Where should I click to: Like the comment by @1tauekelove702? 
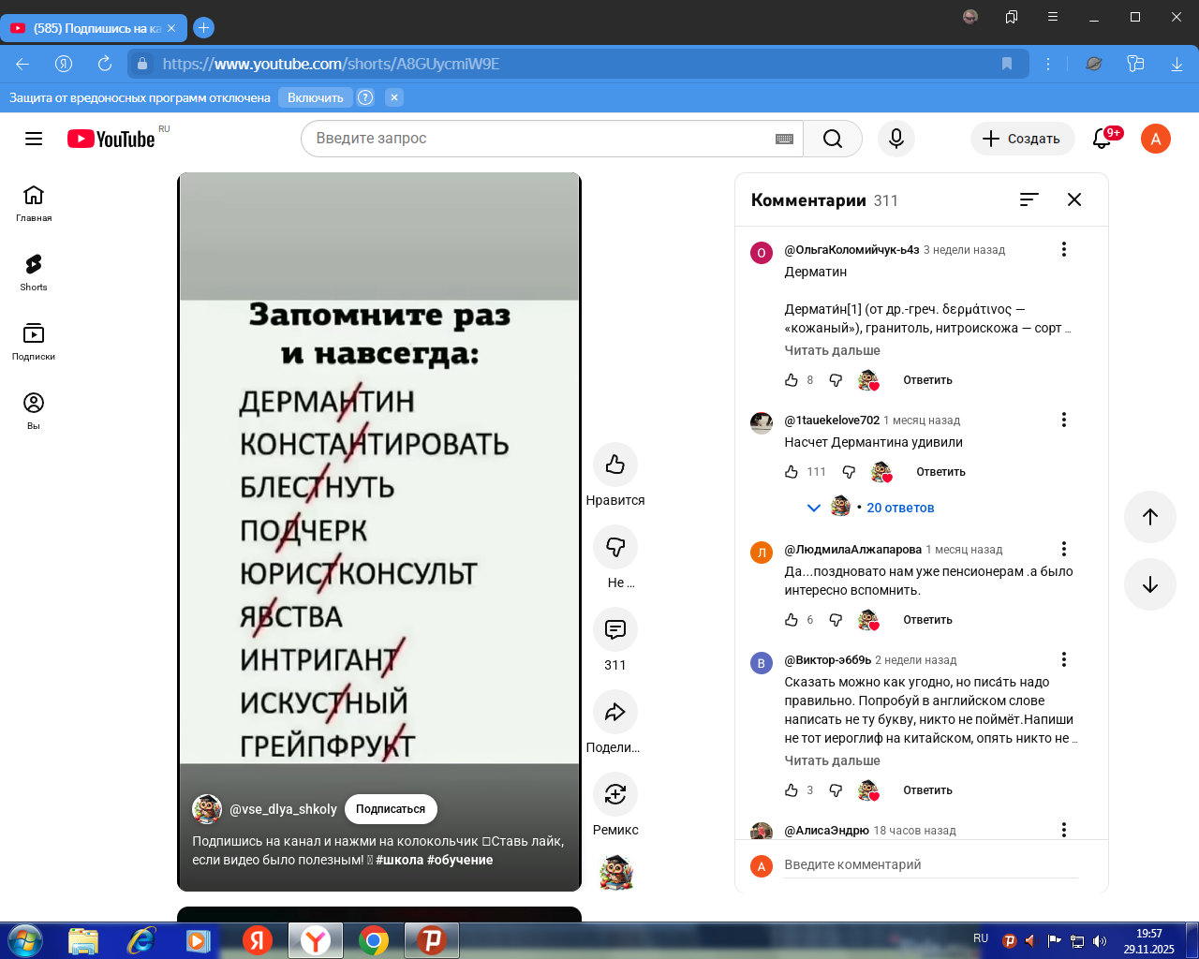[x=792, y=472]
